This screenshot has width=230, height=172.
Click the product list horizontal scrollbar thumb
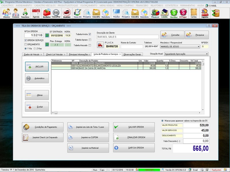click(x=56, y=113)
